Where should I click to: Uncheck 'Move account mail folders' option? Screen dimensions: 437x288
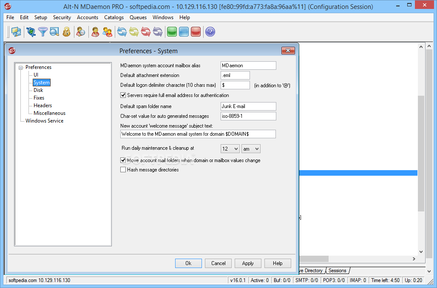[123, 160]
